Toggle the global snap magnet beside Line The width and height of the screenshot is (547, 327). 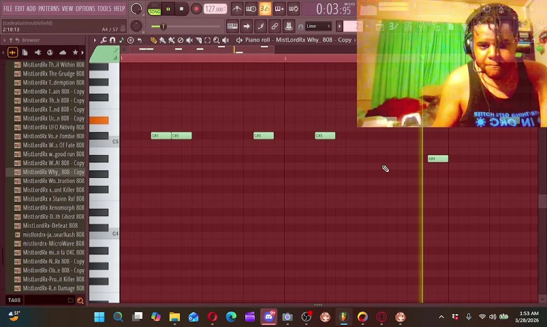[x=301, y=26]
